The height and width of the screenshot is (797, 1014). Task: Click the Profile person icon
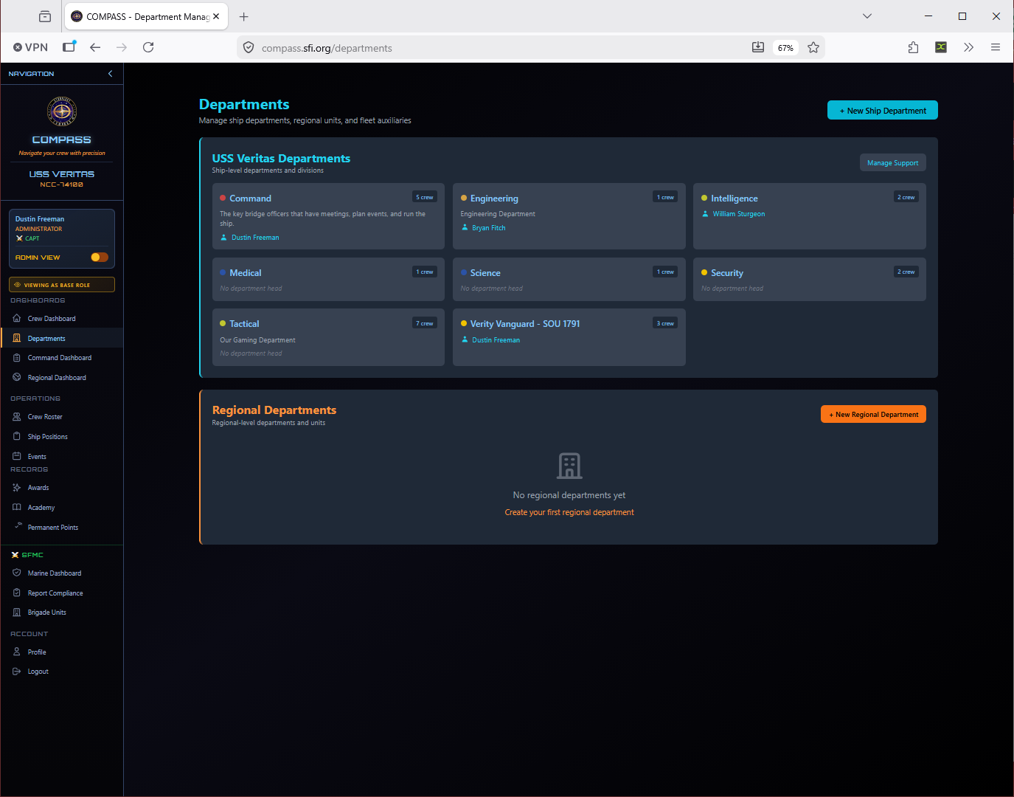click(17, 652)
